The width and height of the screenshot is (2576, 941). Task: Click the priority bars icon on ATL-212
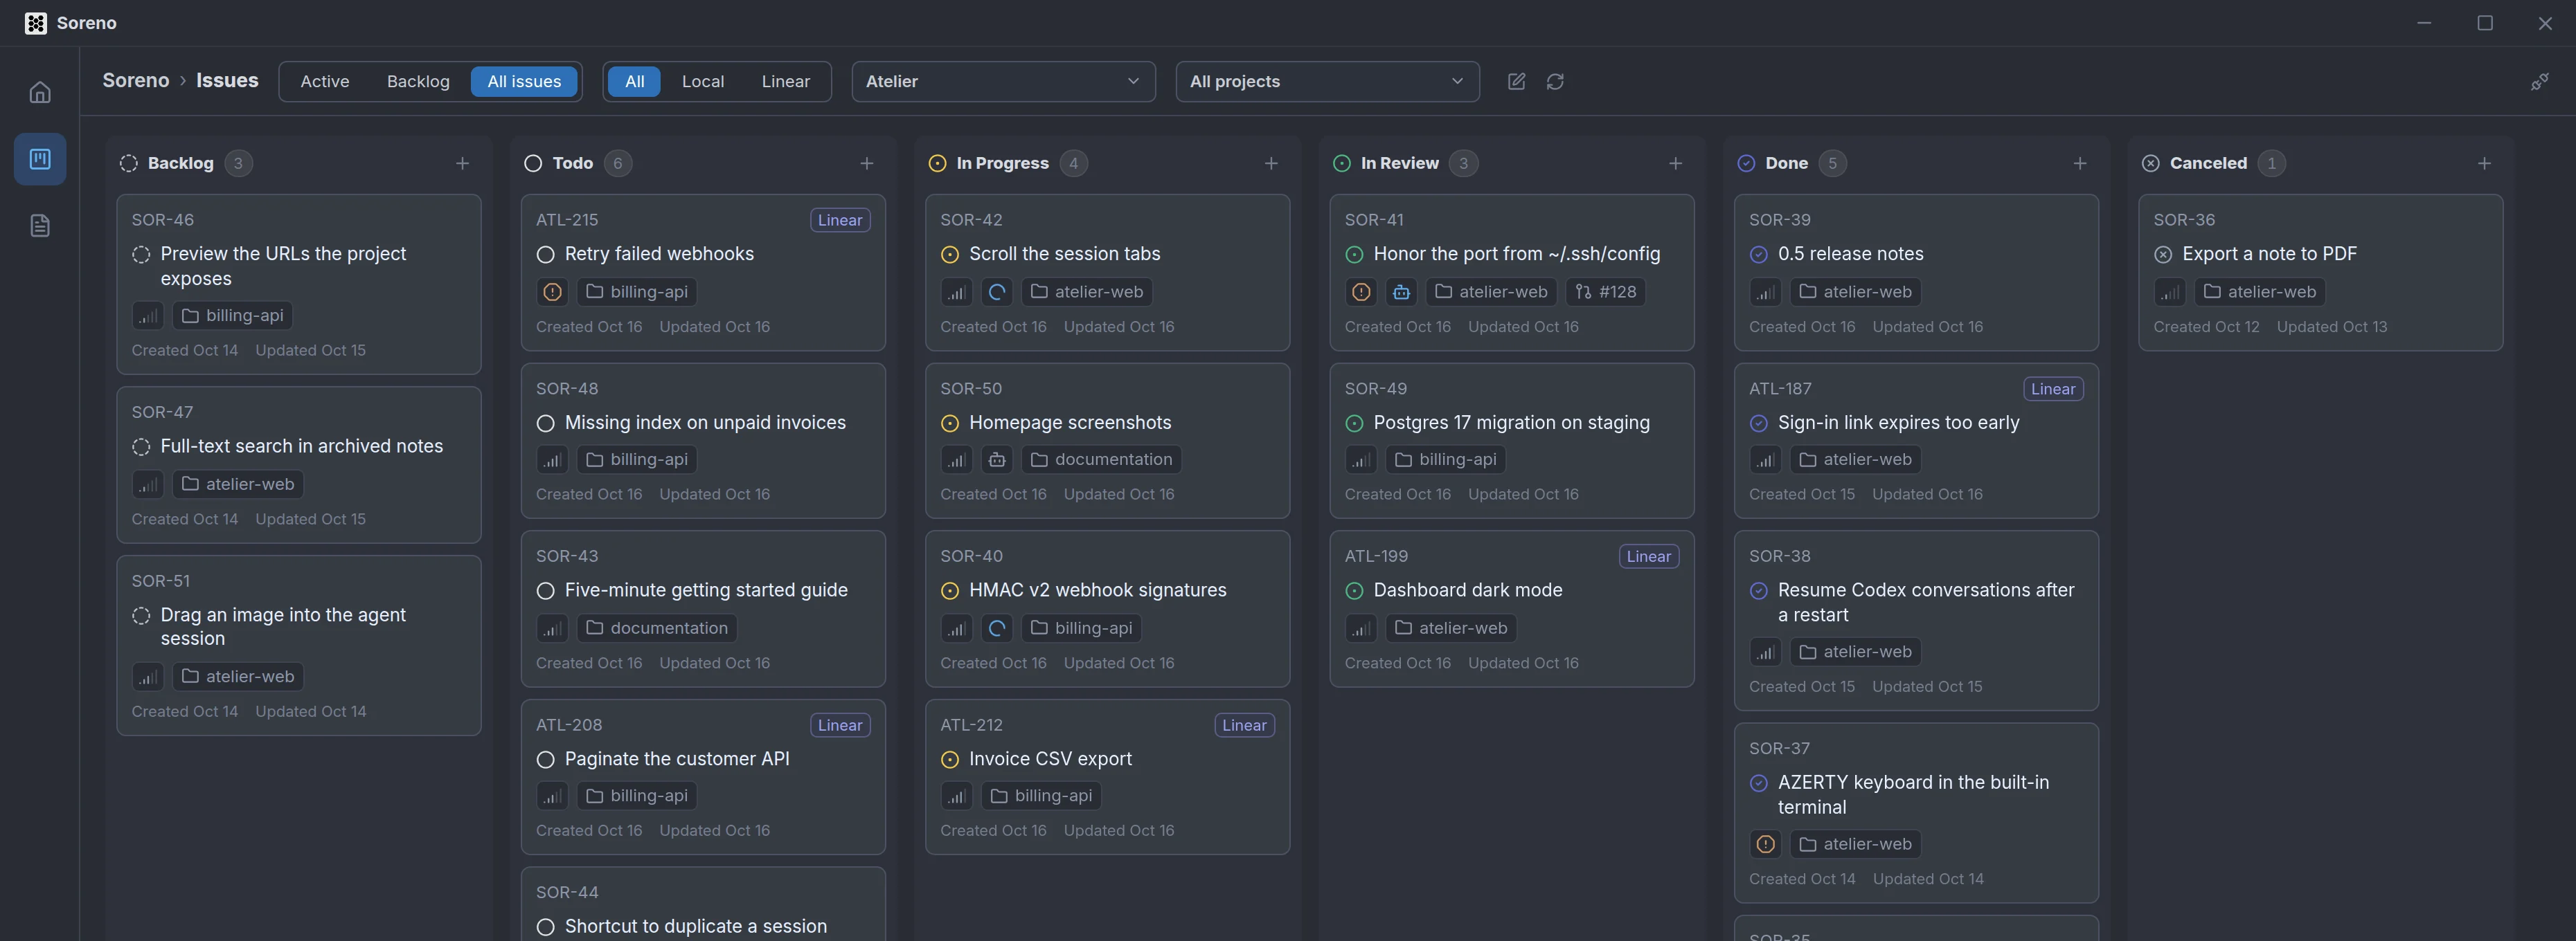coord(957,796)
